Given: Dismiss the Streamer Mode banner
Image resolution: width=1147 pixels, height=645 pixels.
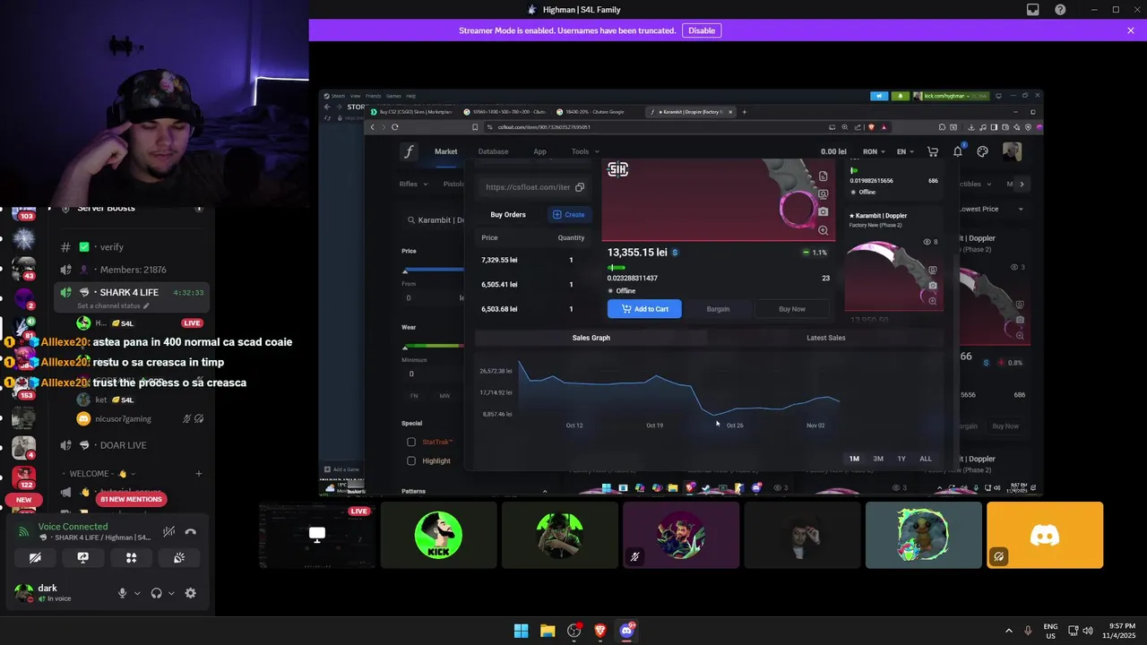Looking at the screenshot, I should [x=1131, y=30].
